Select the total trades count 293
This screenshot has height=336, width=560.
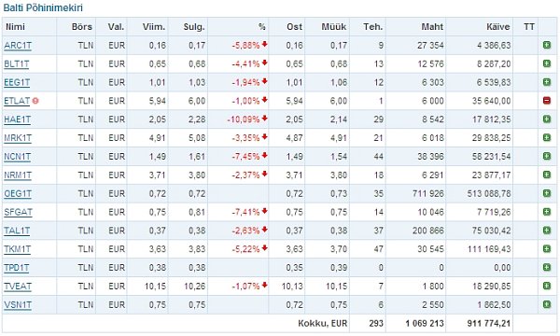click(376, 324)
